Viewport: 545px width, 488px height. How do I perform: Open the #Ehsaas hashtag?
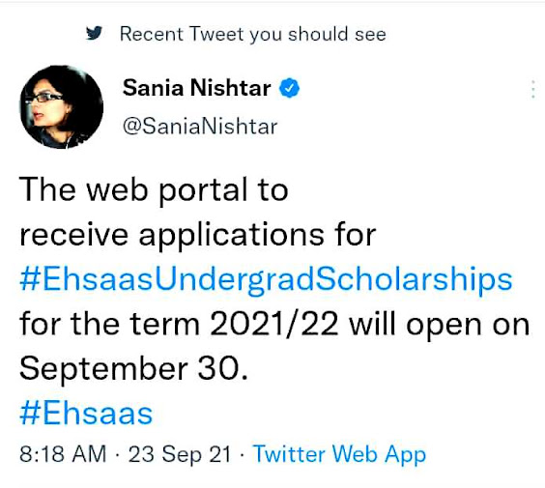pyautogui.click(x=86, y=414)
